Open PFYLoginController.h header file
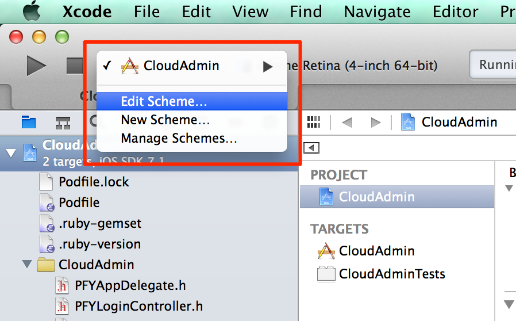 pyautogui.click(x=138, y=306)
